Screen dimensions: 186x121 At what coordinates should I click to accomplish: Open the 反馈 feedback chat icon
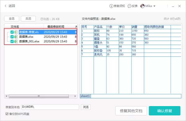click(x=129, y=6)
